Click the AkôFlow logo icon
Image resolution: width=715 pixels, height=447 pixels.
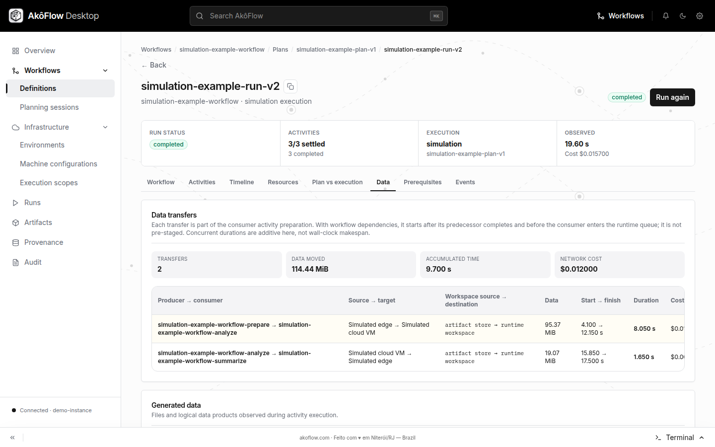16,16
